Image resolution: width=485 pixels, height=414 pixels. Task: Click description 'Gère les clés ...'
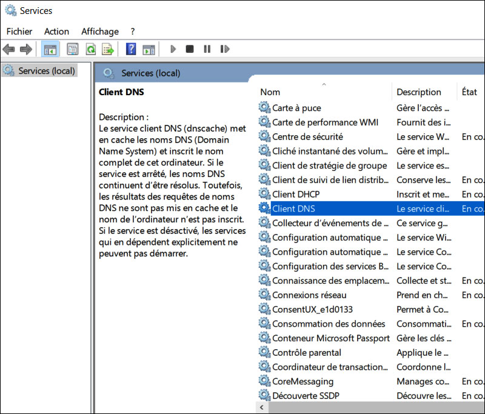(424, 338)
